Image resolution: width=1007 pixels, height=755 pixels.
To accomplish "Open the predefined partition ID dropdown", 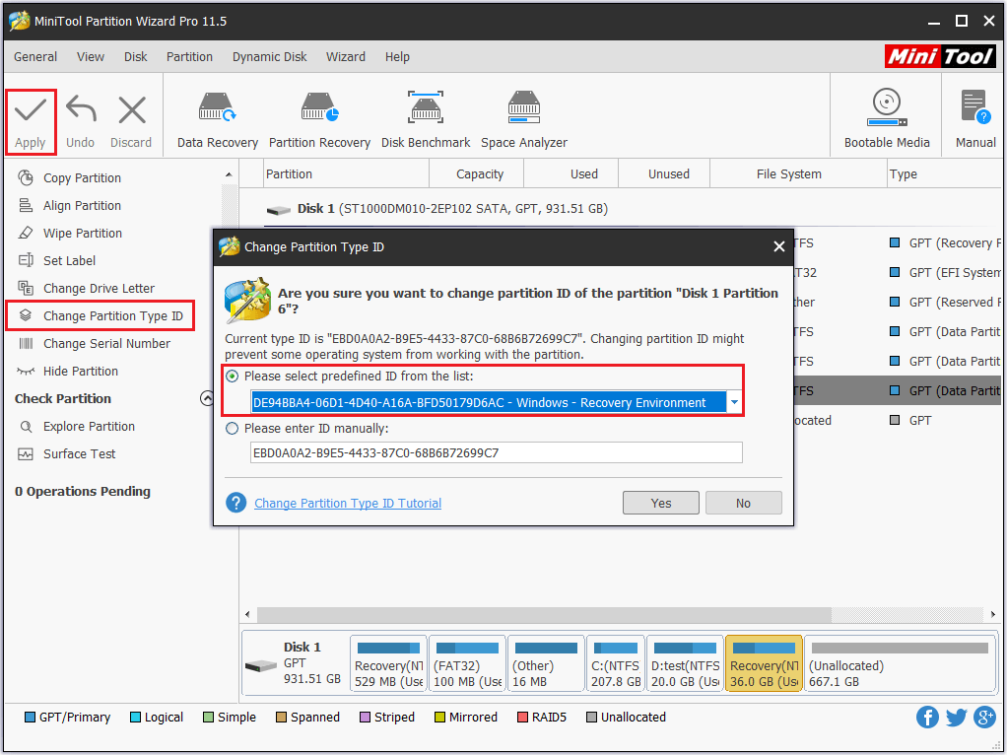I will click(x=734, y=403).
